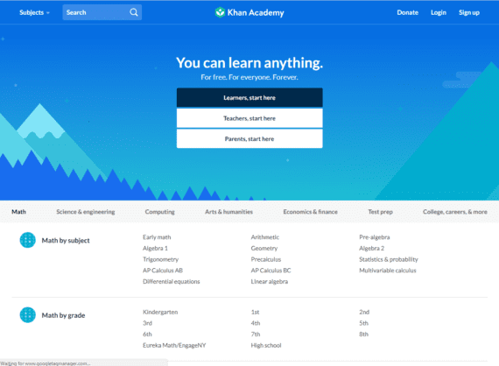Open College, careers, & more tab
The width and height of the screenshot is (499, 366).
[454, 212]
